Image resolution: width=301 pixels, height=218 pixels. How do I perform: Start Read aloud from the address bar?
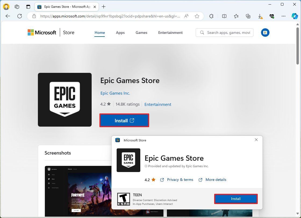coord(186,16)
